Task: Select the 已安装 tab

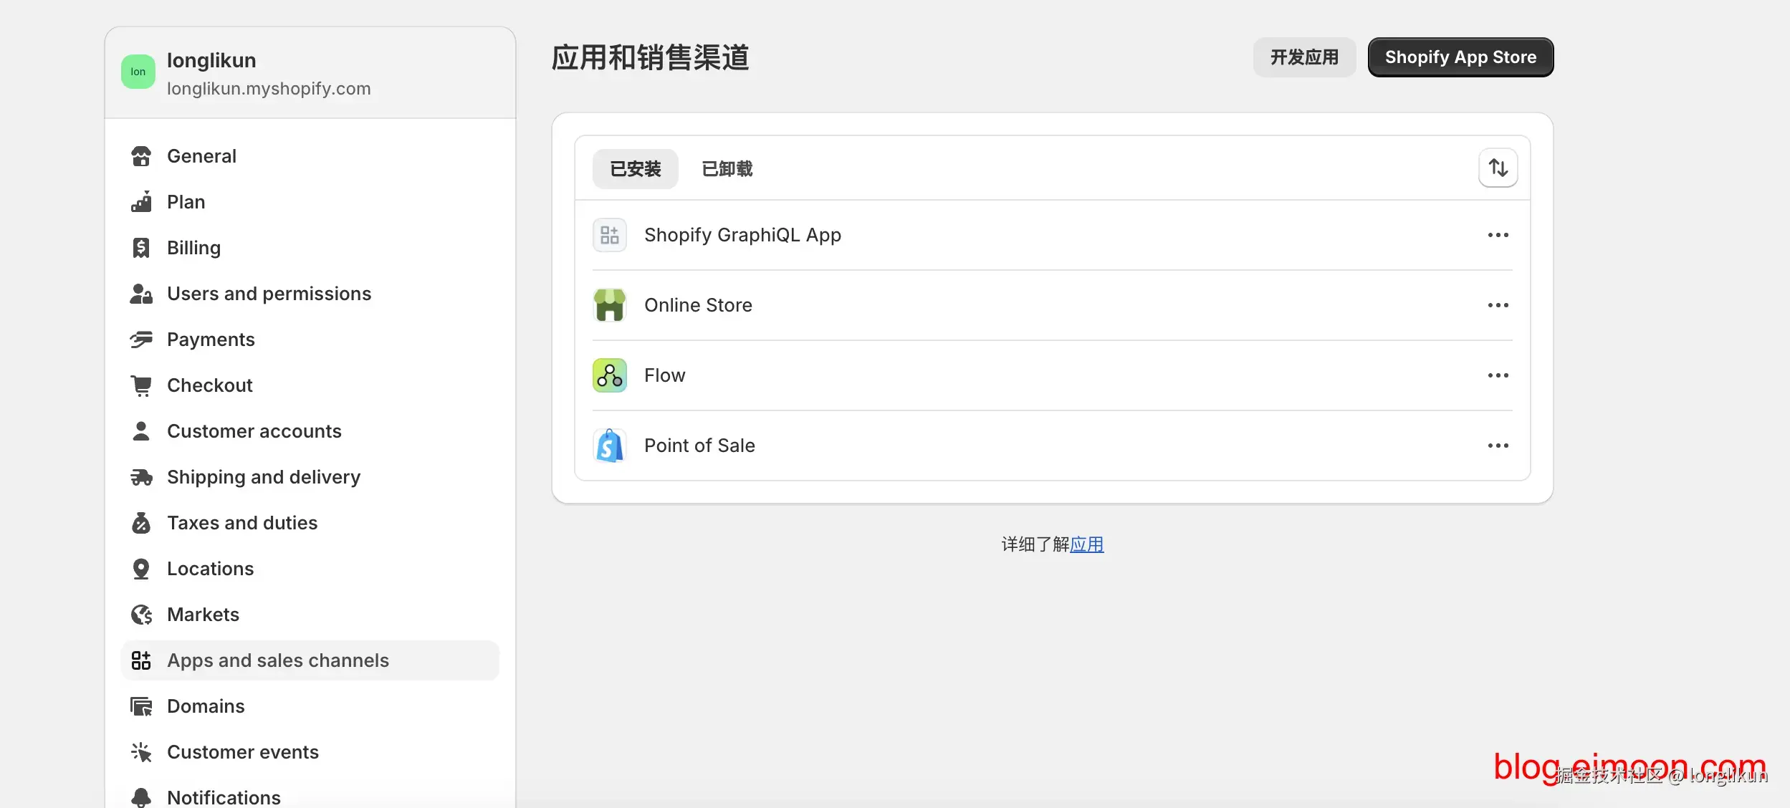Action: click(635, 168)
